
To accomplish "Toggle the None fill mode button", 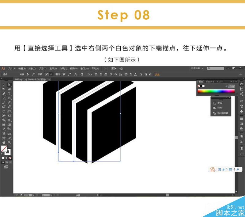I will 10,158.
